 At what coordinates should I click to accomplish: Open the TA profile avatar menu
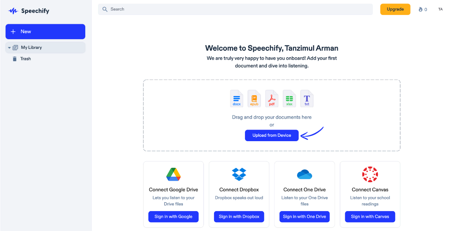point(440,9)
